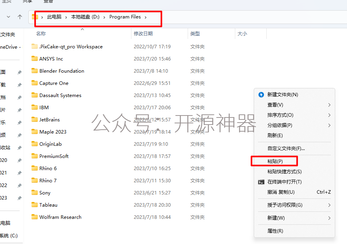Screen dimensions: 347x244
Task: Choose 撤消 复制(U) menu entry
Action: pyautogui.click(x=294, y=192)
